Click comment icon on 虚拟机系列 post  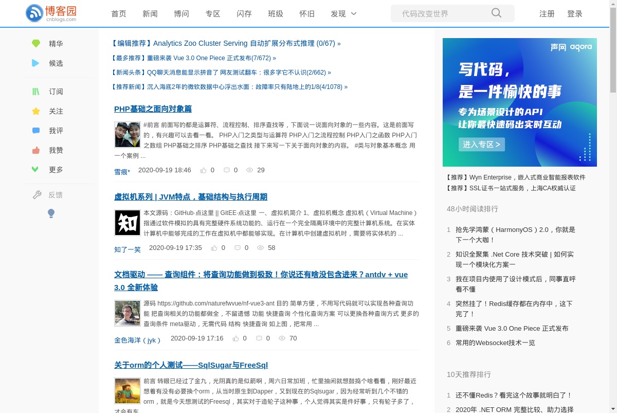click(x=238, y=247)
